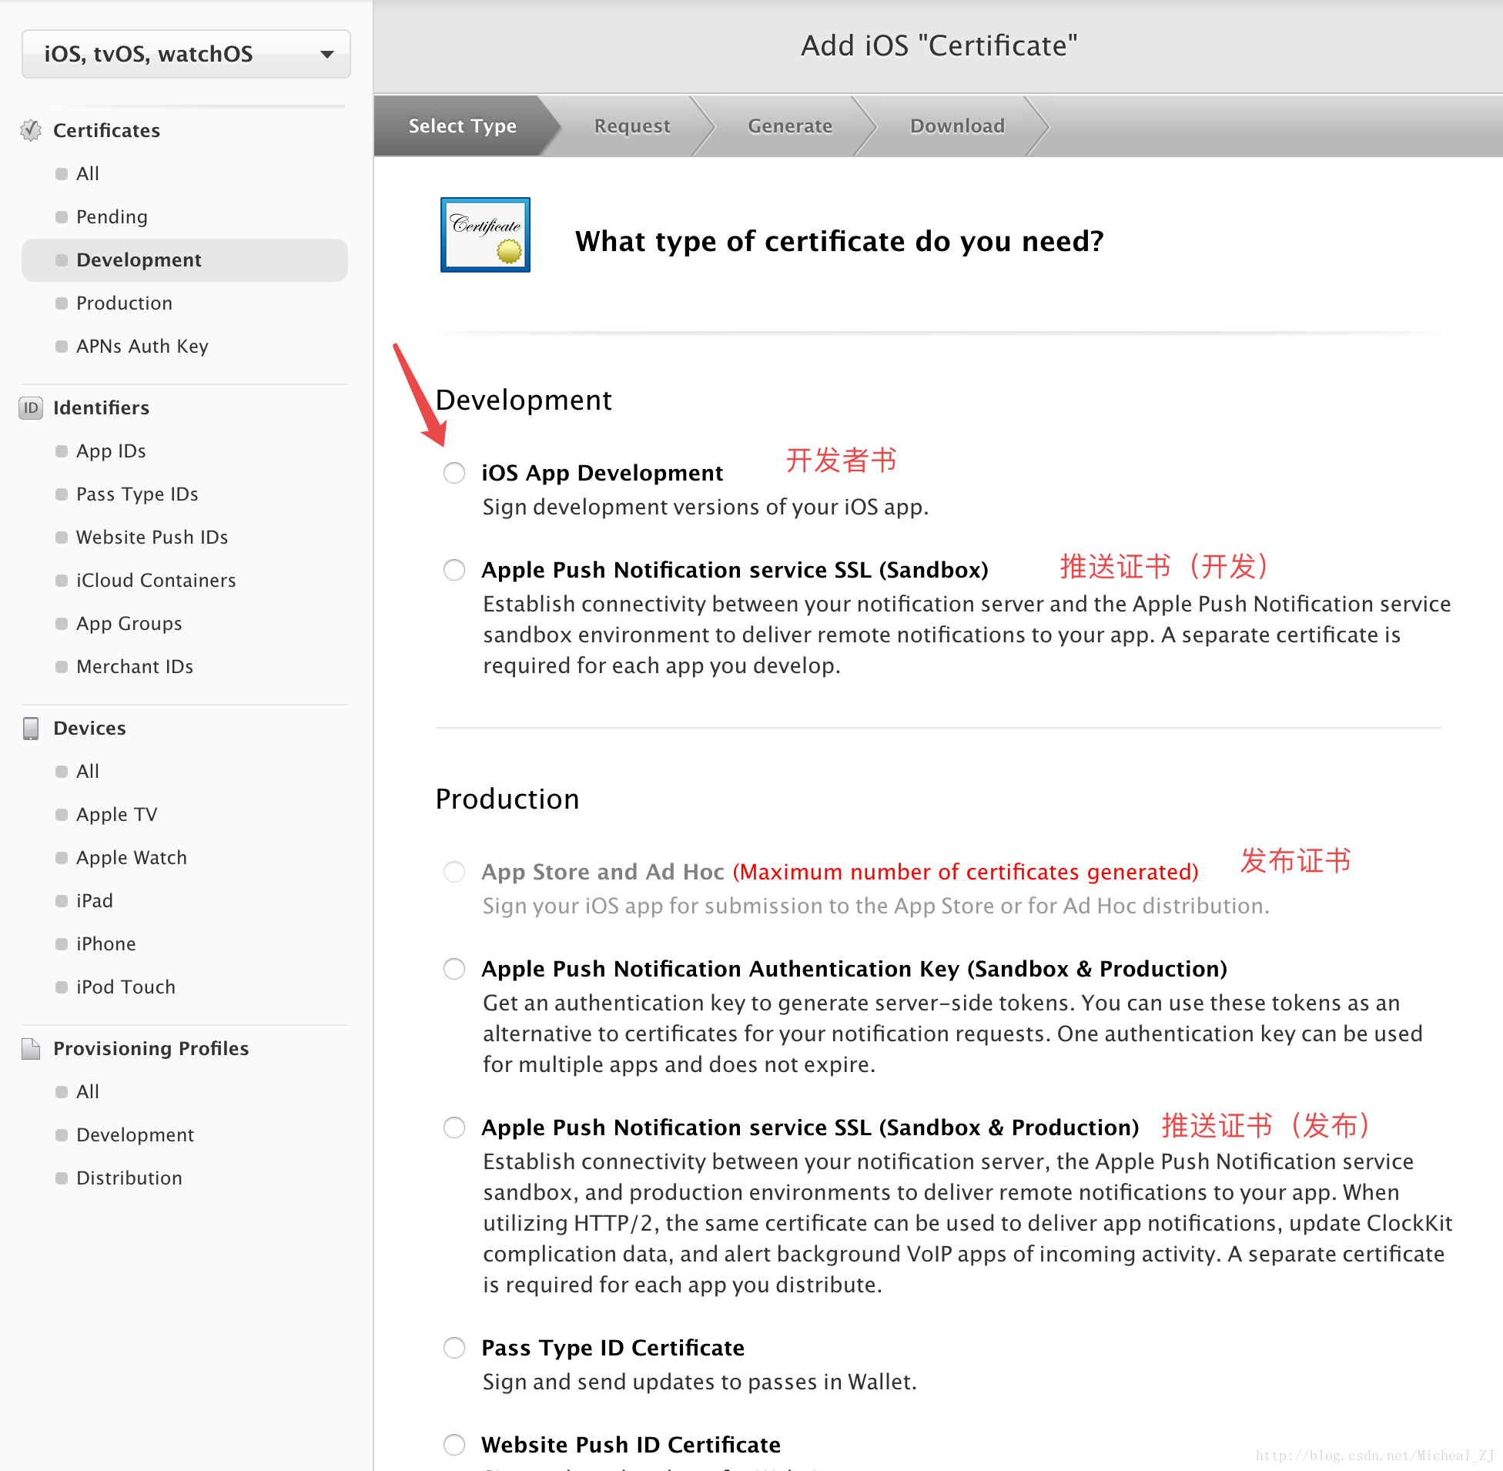Screen dimensions: 1503x1471
Task: Open the iOS, tvOS, watchOS platform dropdown
Action: (186, 54)
